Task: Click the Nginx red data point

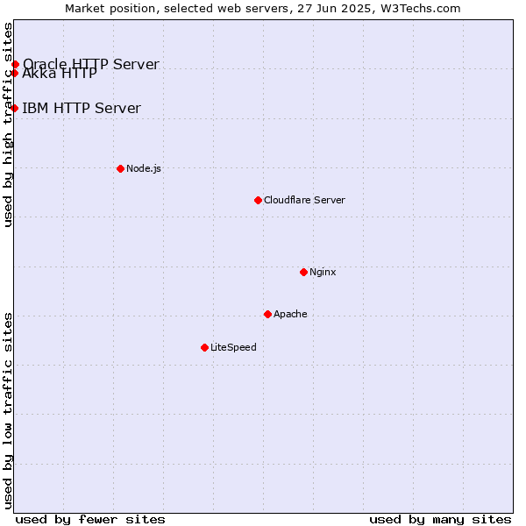Action: click(303, 272)
